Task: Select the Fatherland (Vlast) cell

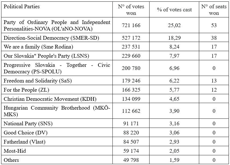Action: click(57, 142)
